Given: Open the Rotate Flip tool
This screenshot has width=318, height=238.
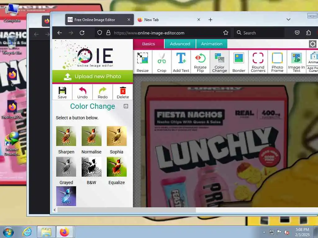Looking at the screenshot, I should coord(200,62).
